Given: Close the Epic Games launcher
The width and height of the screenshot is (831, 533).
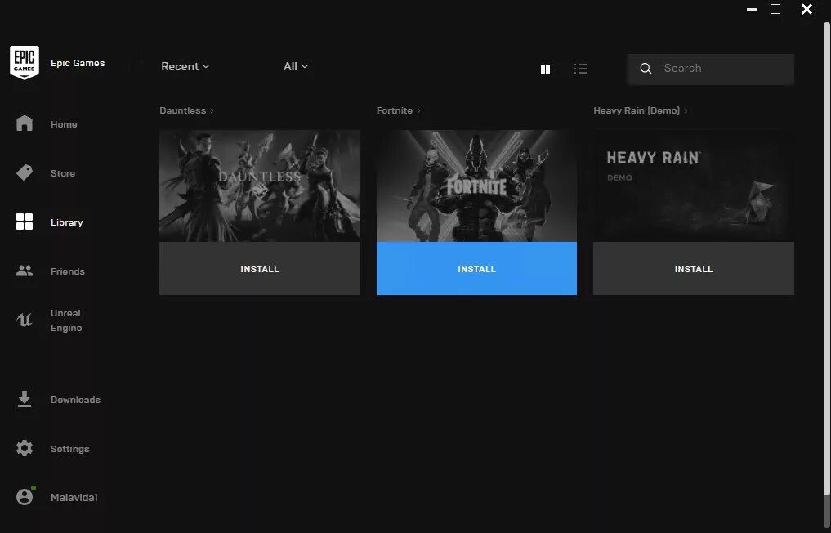Looking at the screenshot, I should (x=806, y=9).
